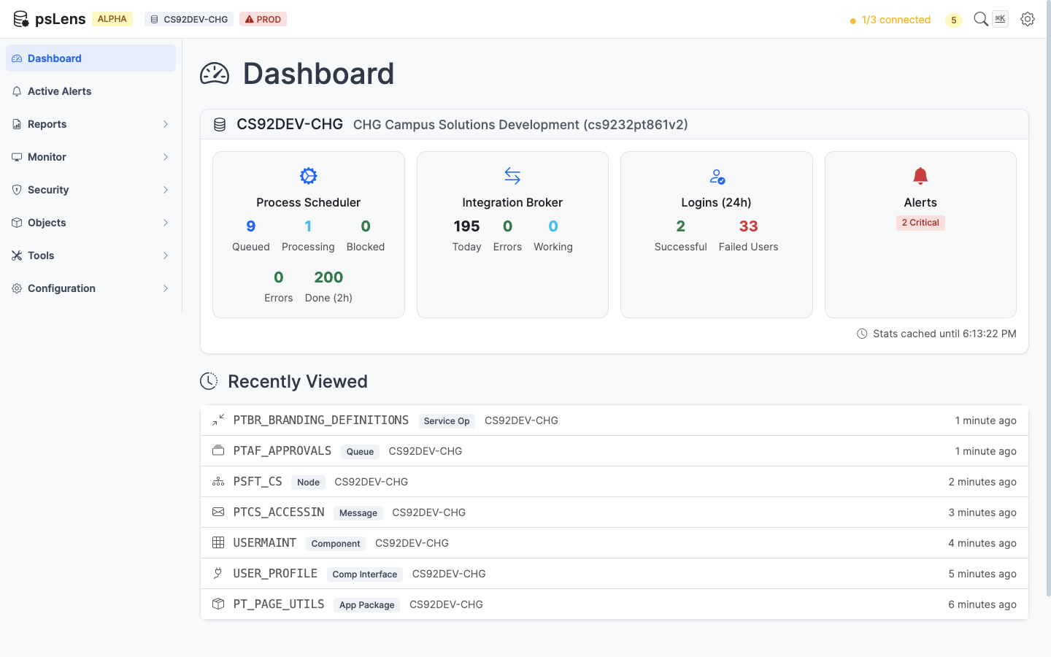This screenshot has height=657, width=1051.
Task: Expand the Objects chevron
Action: click(166, 223)
